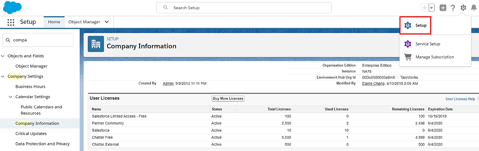Click the favorites star icon
Screen dimensions: 479x151
pyautogui.click(x=424, y=8)
